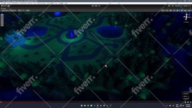
Task: Toggle grid snapping
Action: point(23,10)
